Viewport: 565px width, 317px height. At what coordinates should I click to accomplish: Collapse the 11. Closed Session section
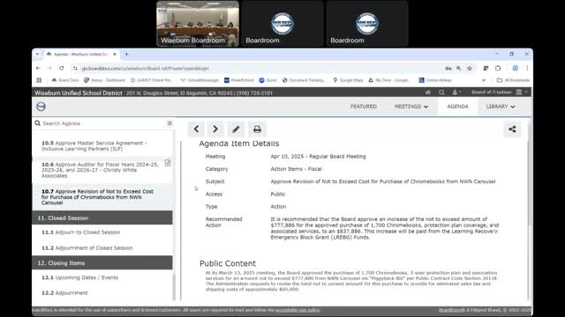pyautogui.click(x=102, y=217)
